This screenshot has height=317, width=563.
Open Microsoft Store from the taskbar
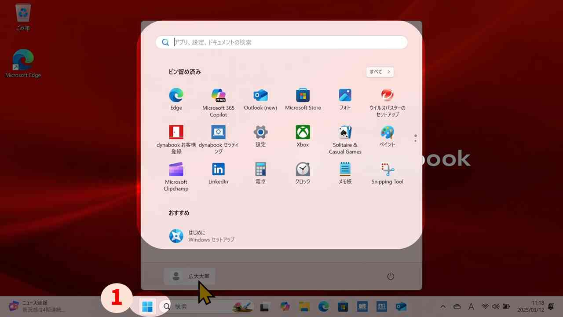point(343,307)
